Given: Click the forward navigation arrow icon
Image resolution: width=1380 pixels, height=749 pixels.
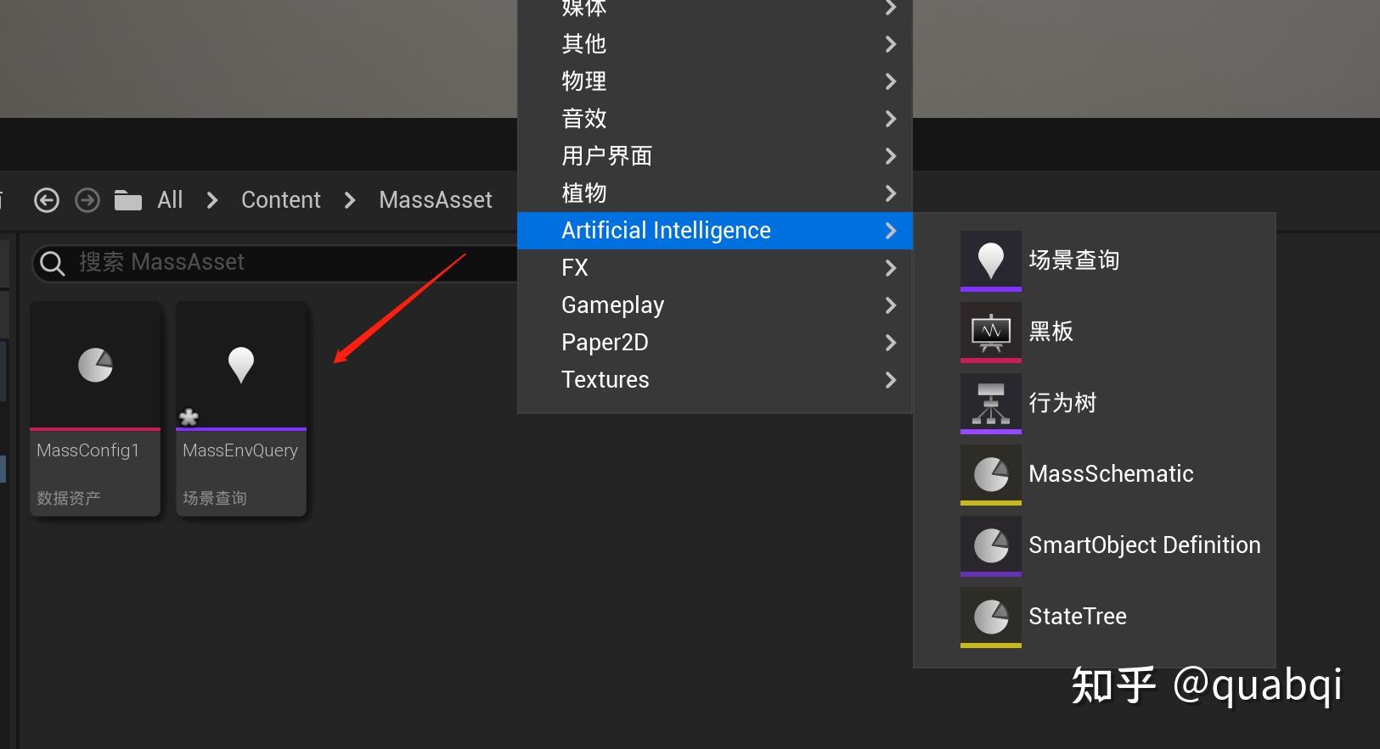Looking at the screenshot, I should pyautogui.click(x=87, y=200).
